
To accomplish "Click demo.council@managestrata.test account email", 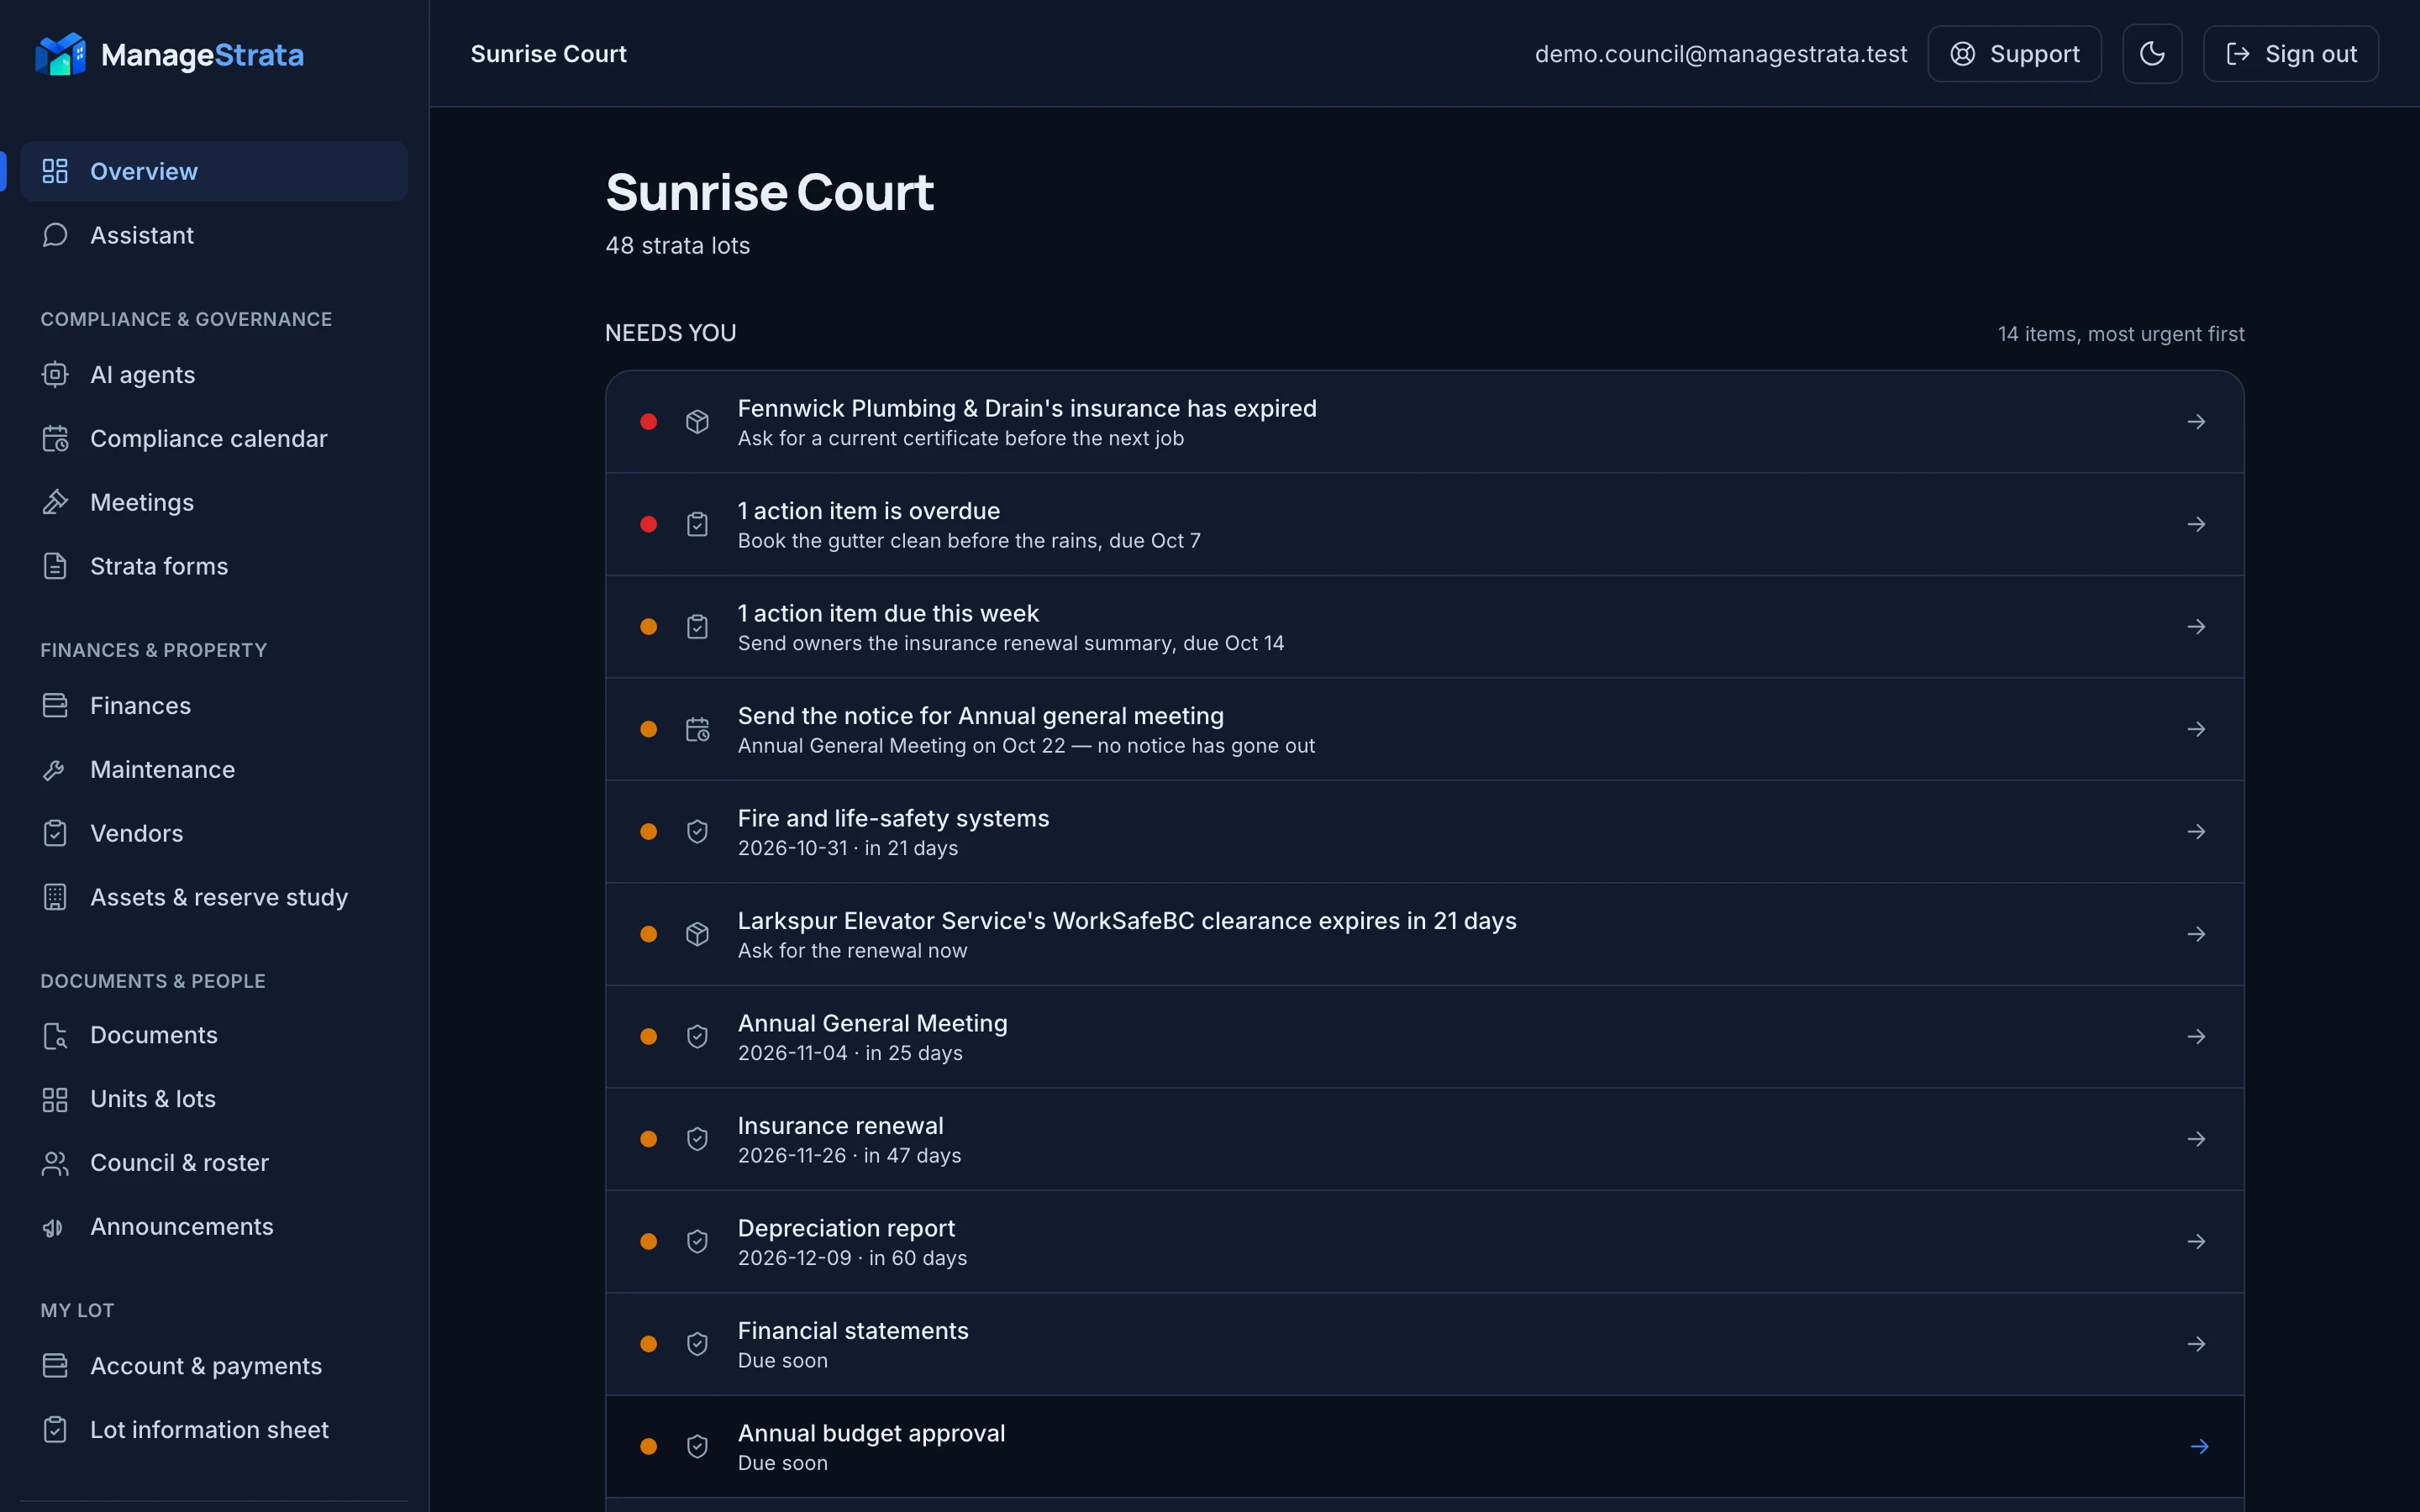I will tap(1720, 54).
